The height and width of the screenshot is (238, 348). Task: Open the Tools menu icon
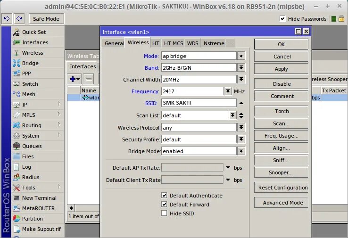[x=17, y=188]
